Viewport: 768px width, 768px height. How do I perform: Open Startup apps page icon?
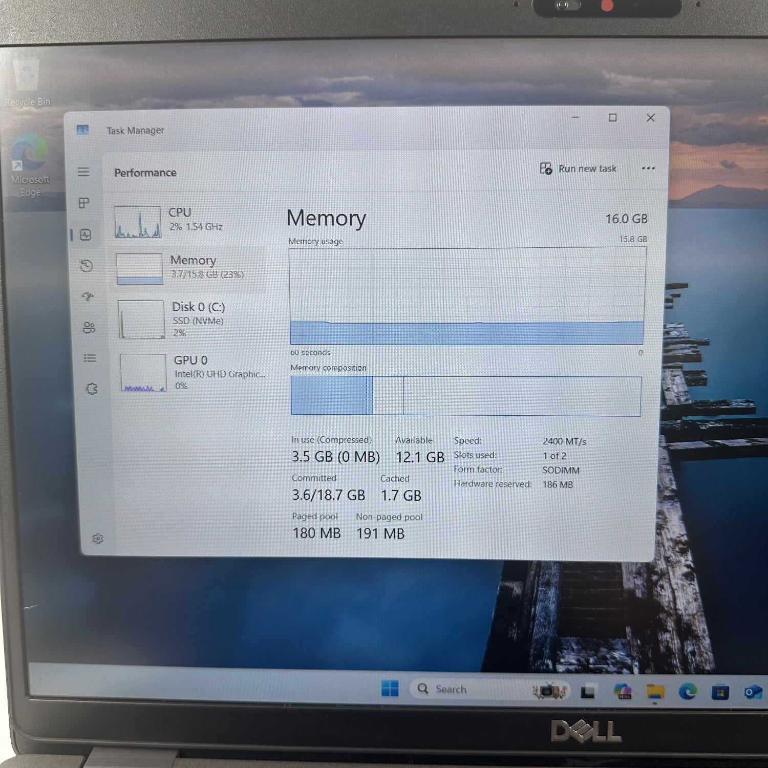point(88,296)
